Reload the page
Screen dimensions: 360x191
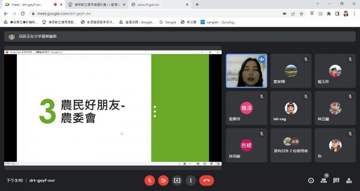coord(22,14)
